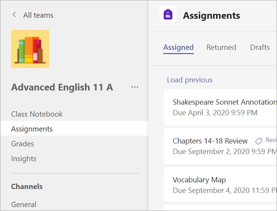Select the Advanced English 11 A team name

click(62, 87)
